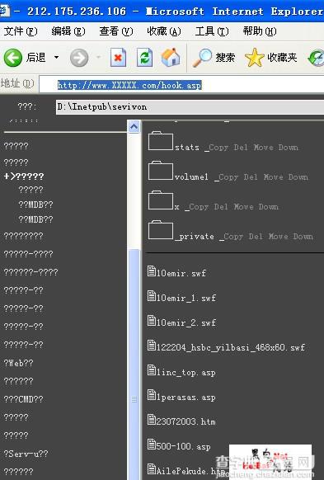Click the 1inc_top.asp file icon

pyautogui.click(x=152, y=370)
